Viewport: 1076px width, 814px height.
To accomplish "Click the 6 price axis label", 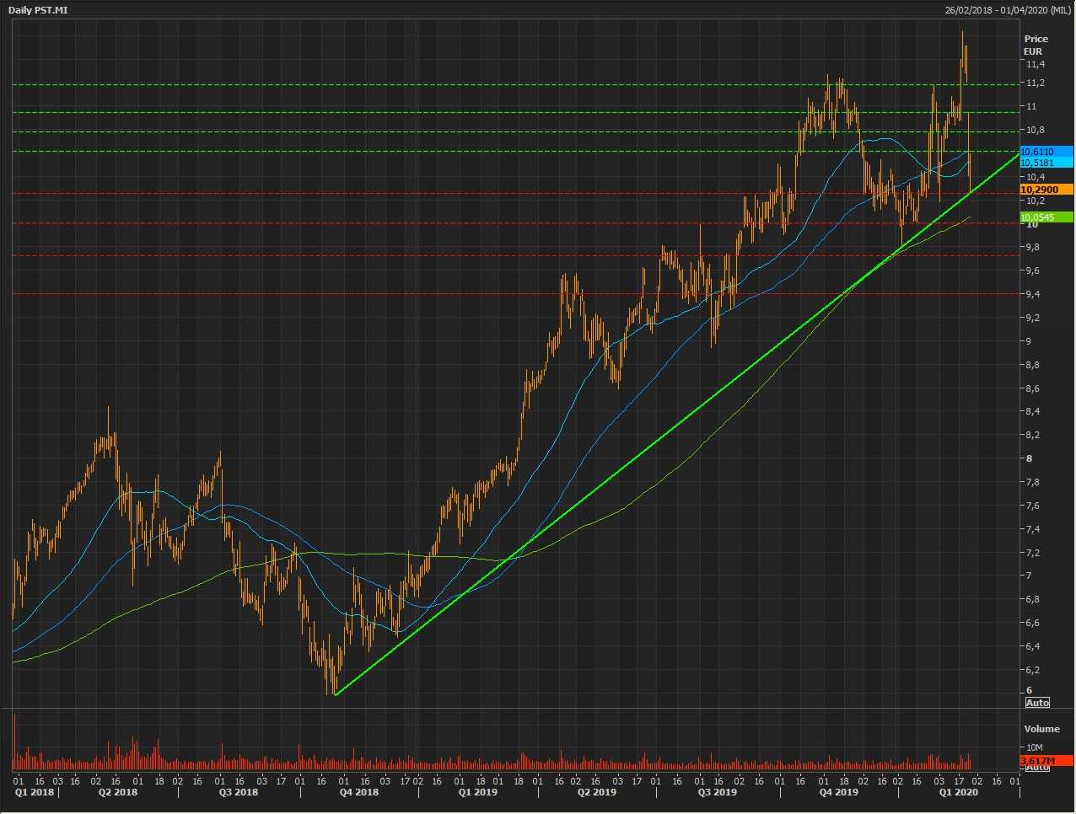I will pos(1029,690).
